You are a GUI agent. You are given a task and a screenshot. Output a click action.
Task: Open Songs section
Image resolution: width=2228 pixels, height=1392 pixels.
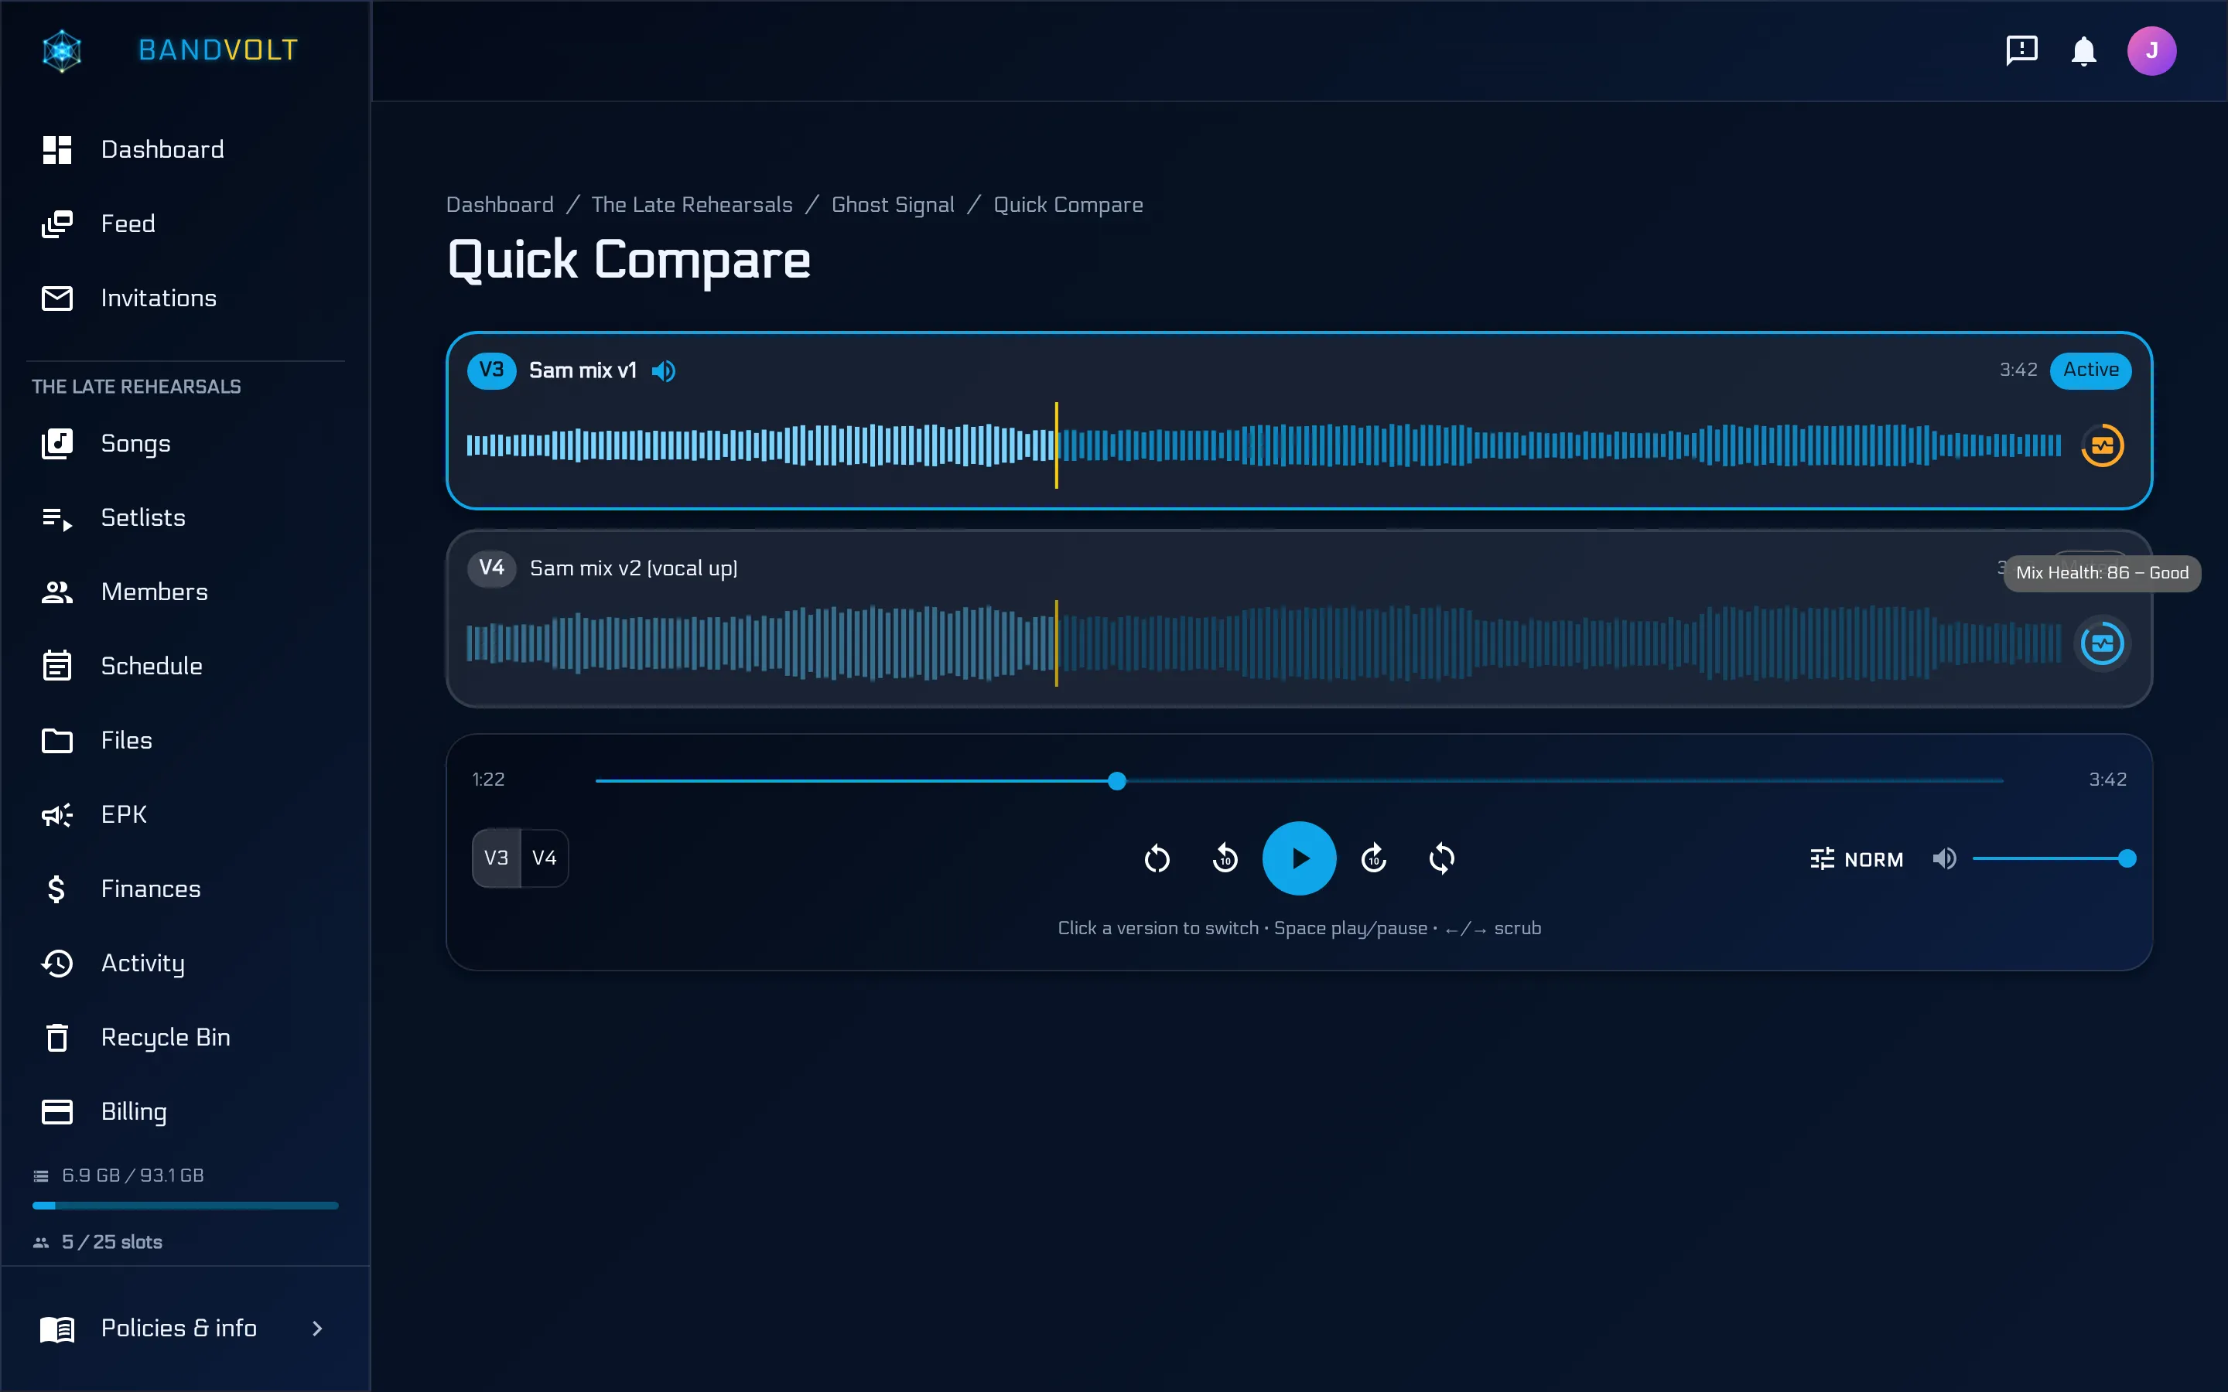point(185,444)
